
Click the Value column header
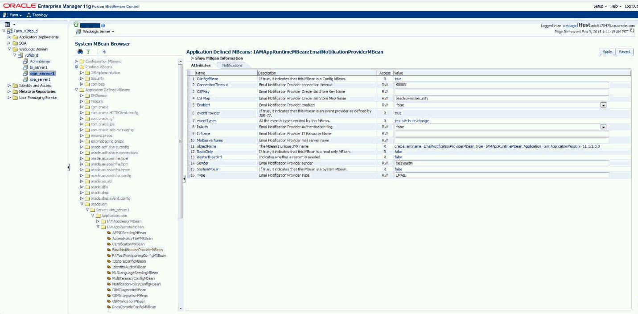[512, 73]
